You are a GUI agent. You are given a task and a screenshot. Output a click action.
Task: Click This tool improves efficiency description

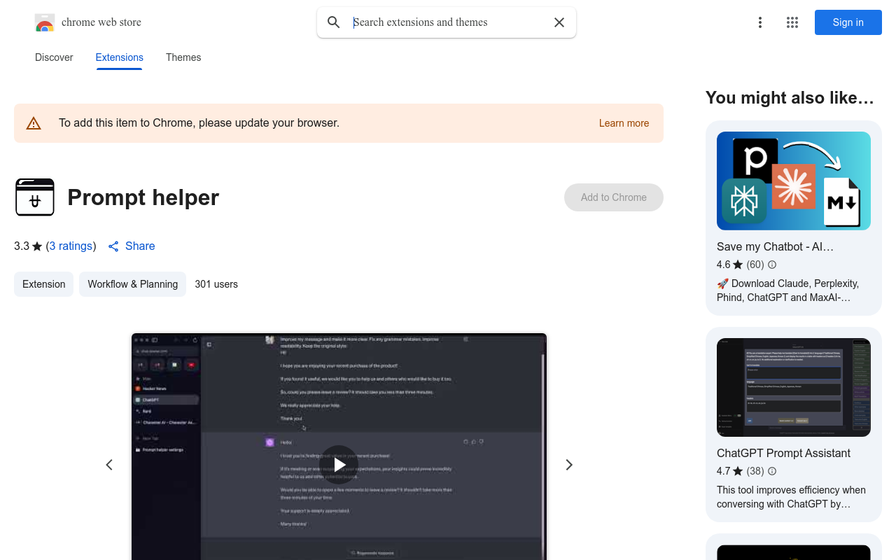point(791,497)
